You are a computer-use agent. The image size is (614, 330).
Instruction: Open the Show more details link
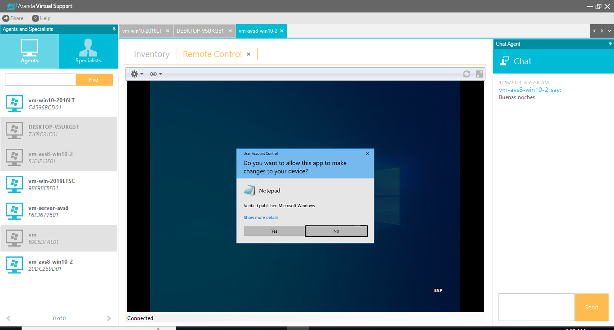(261, 217)
